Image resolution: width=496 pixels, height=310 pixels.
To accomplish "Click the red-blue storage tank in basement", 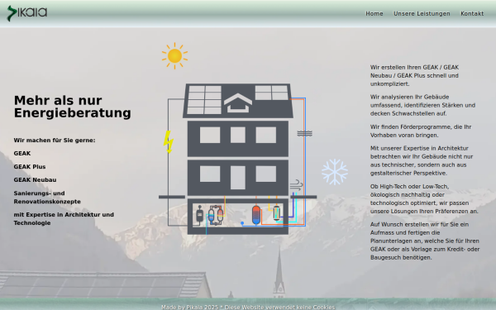I will point(256,215).
